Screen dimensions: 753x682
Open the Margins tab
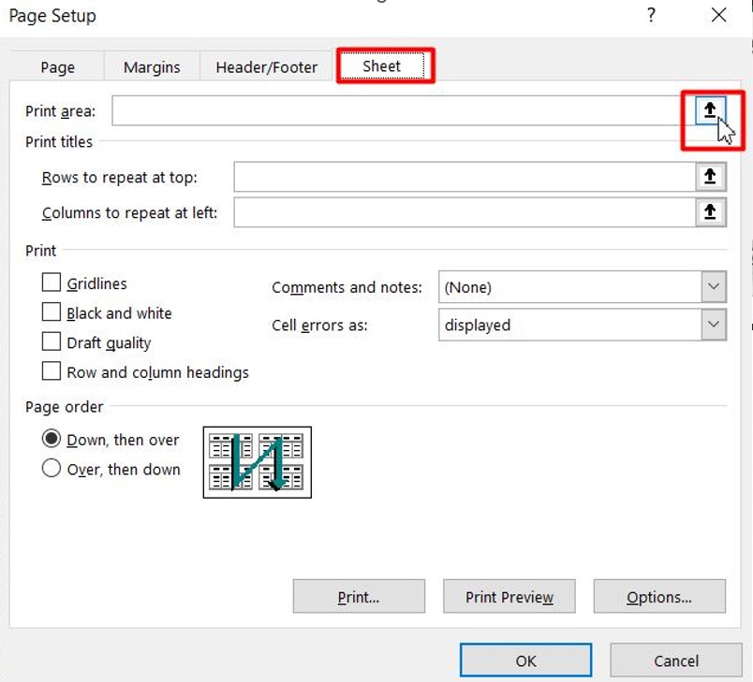152,67
